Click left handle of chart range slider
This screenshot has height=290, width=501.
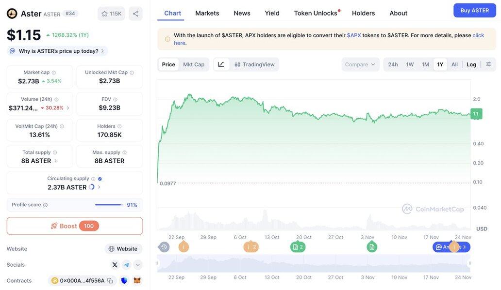tap(157, 263)
